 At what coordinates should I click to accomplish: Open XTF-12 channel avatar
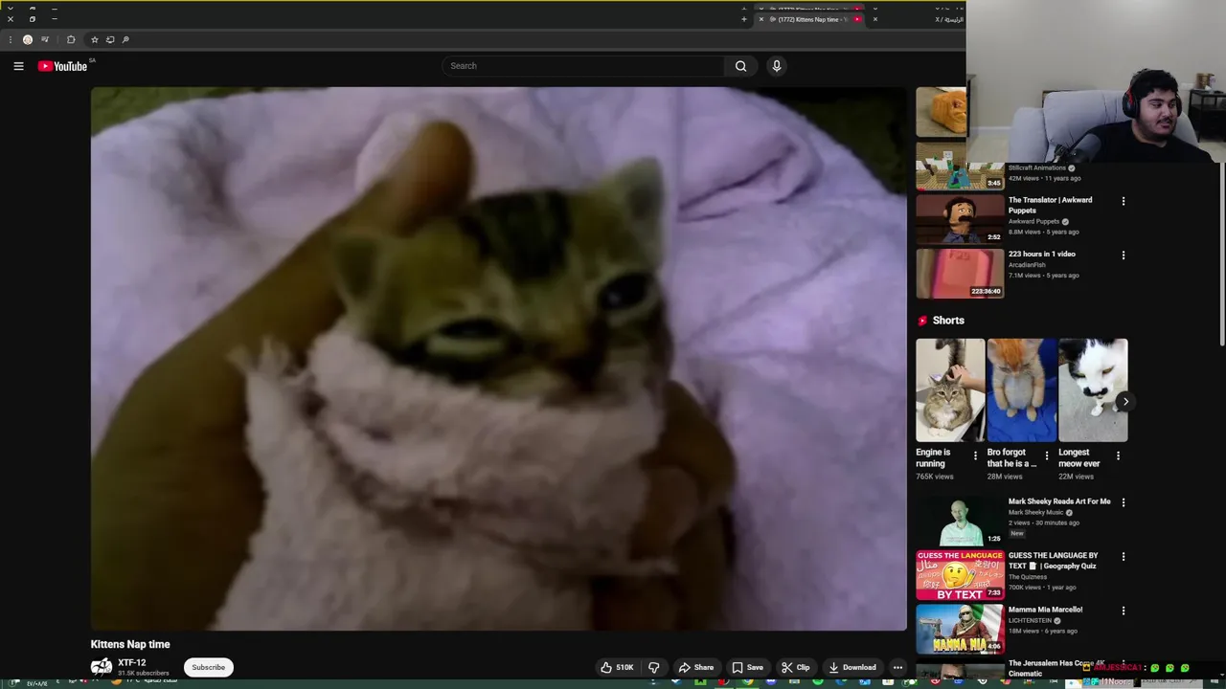click(x=101, y=667)
